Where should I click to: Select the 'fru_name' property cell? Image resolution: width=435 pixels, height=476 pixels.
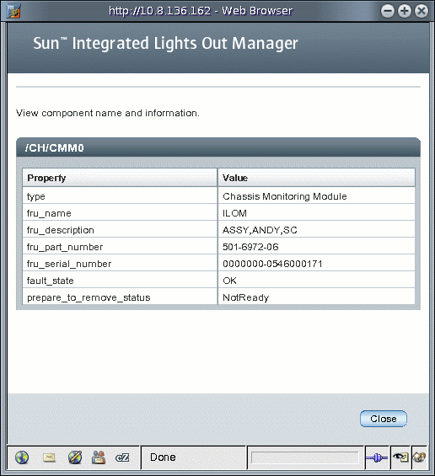click(120, 213)
